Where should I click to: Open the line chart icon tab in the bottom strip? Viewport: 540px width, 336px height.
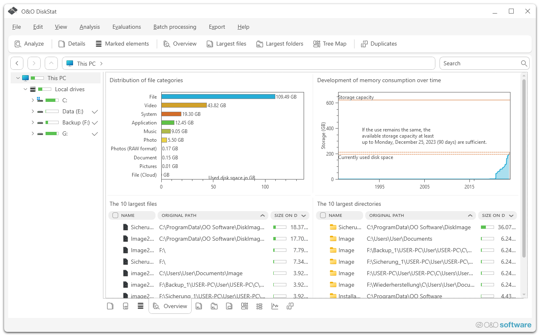pos(275,306)
